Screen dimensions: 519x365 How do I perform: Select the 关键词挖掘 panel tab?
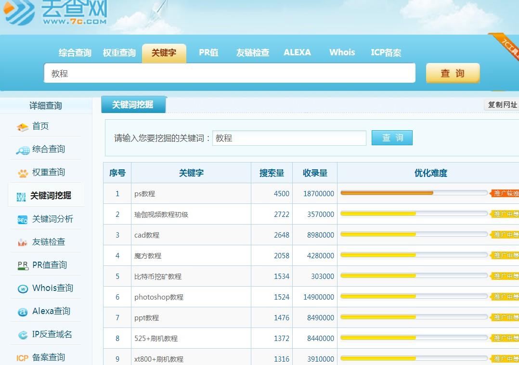(133, 105)
